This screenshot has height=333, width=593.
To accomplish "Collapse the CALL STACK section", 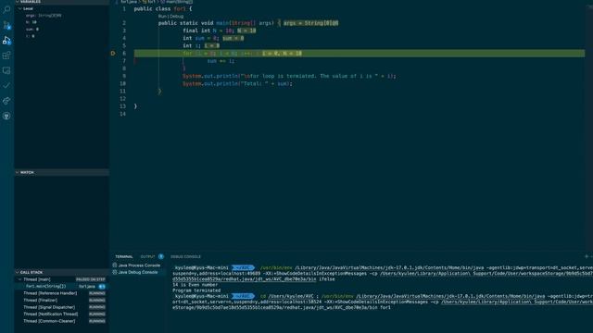I will [61, 272].
